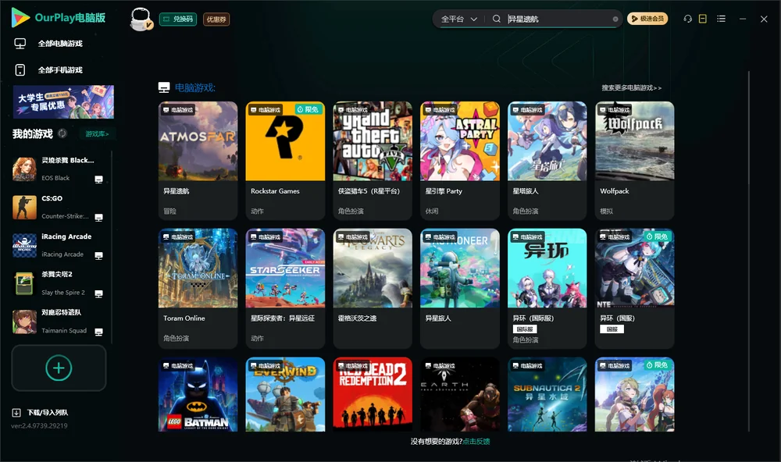The height and width of the screenshot is (462, 781).
Task: Open the 游戏库> link
Action: click(97, 134)
